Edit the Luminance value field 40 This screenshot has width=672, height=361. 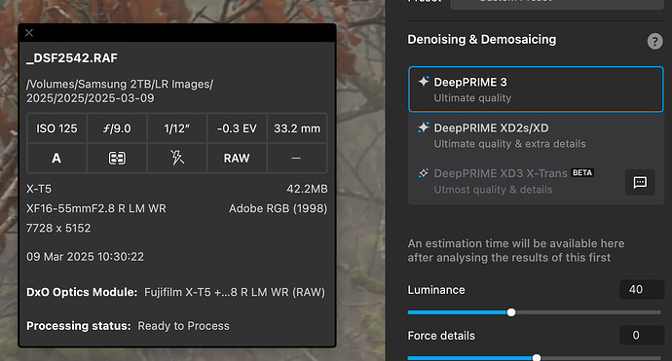tap(642, 290)
